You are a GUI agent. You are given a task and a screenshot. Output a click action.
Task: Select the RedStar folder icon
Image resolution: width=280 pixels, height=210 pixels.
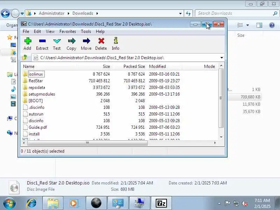coord(25,80)
